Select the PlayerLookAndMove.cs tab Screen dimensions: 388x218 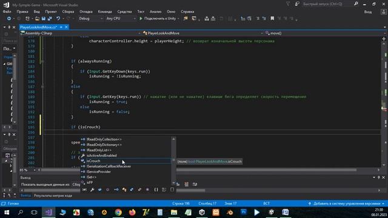click(38, 27)
